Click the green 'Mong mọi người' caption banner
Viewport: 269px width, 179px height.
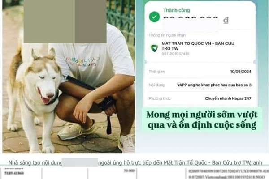(203, 120)
